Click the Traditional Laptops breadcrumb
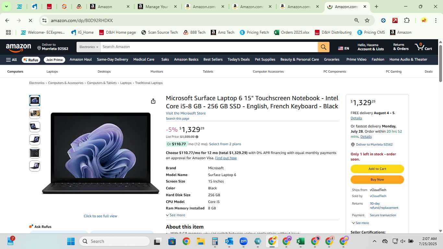 click(x=149, y=83)
